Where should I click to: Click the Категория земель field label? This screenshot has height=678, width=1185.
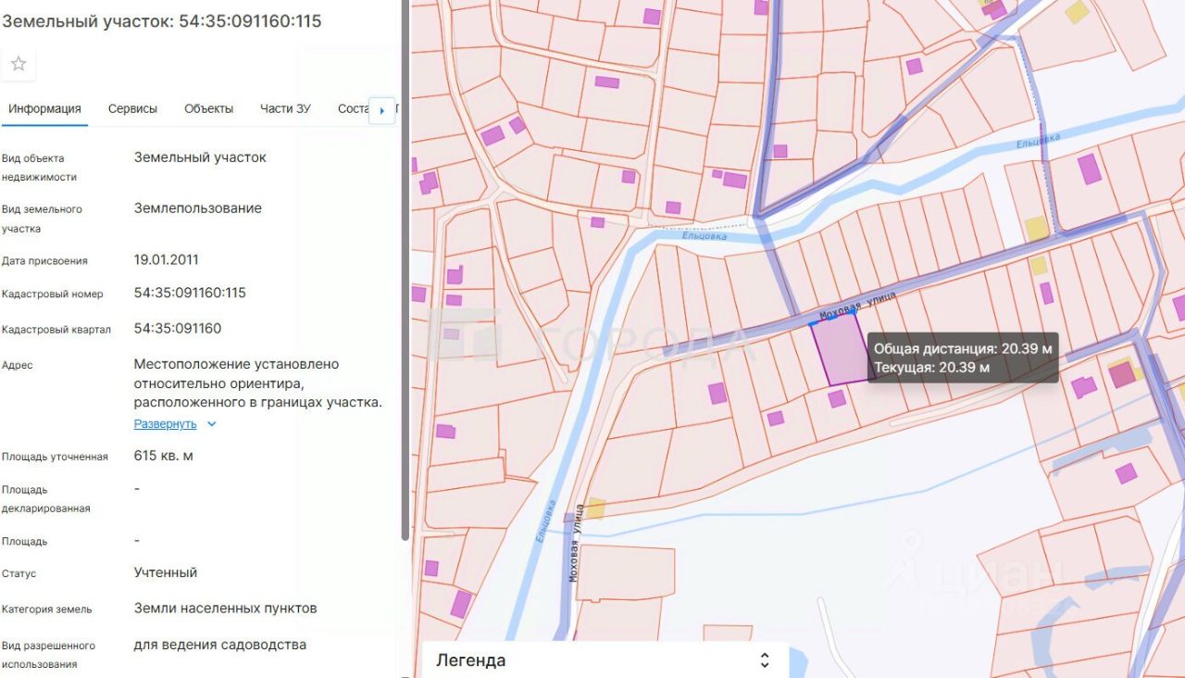click(x=46, y=609)
